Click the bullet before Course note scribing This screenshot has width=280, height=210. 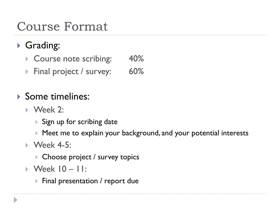27,59
